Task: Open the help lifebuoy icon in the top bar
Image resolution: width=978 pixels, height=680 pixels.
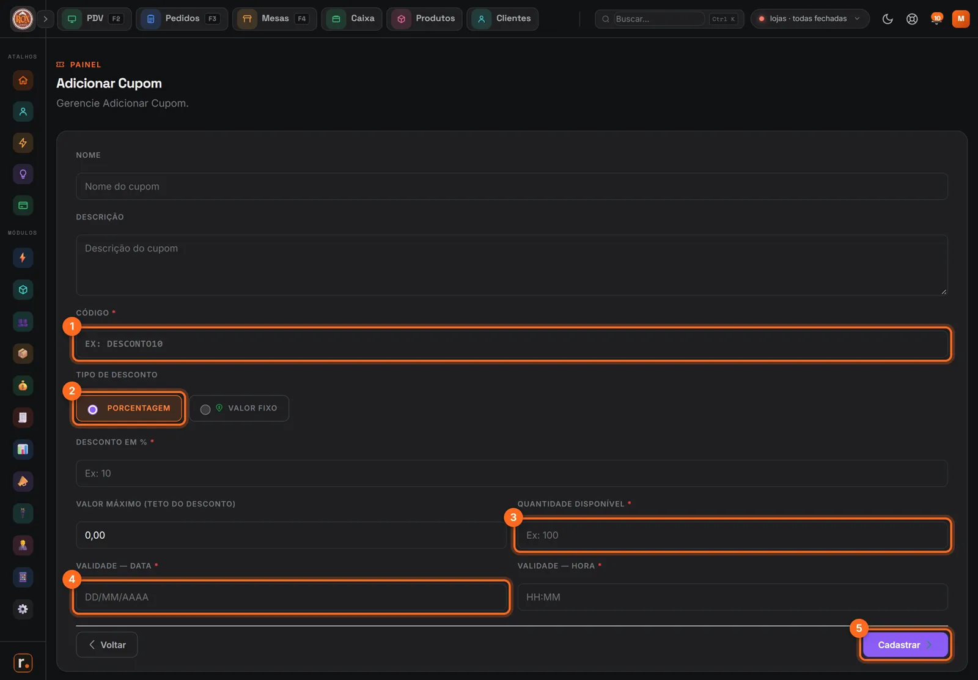Action: click(912, 19)
